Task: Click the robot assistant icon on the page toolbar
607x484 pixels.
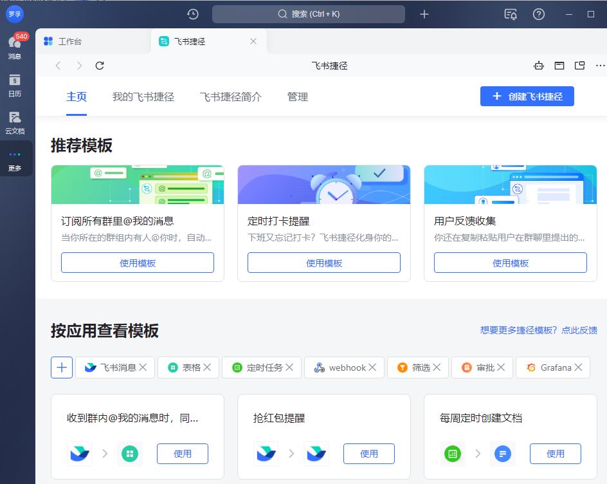Action: (539, 65)
